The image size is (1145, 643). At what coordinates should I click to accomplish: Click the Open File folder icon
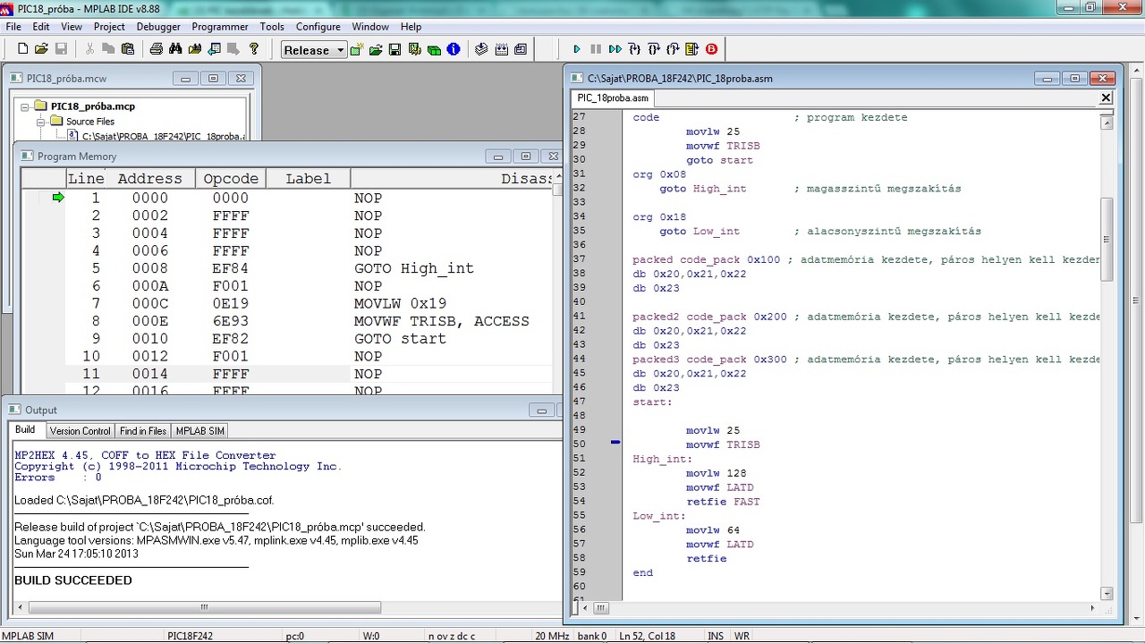point(42,49)
